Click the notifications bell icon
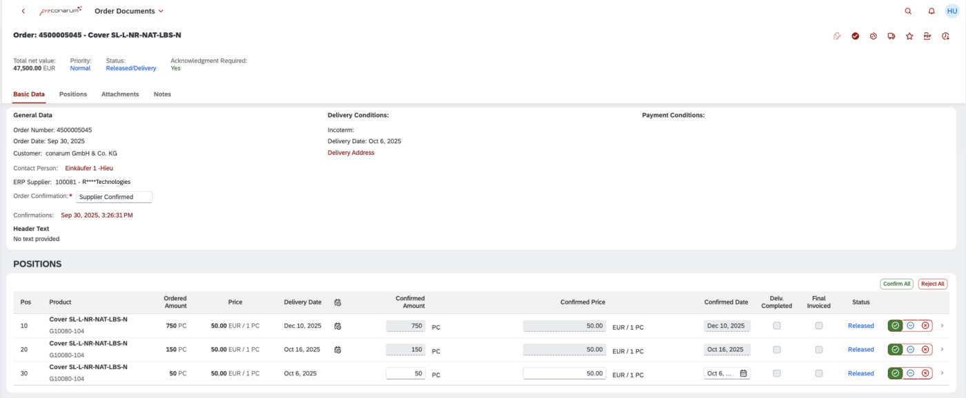Viewport: 966px width, 398px height. pyautogui.click(x=931, y=11)
